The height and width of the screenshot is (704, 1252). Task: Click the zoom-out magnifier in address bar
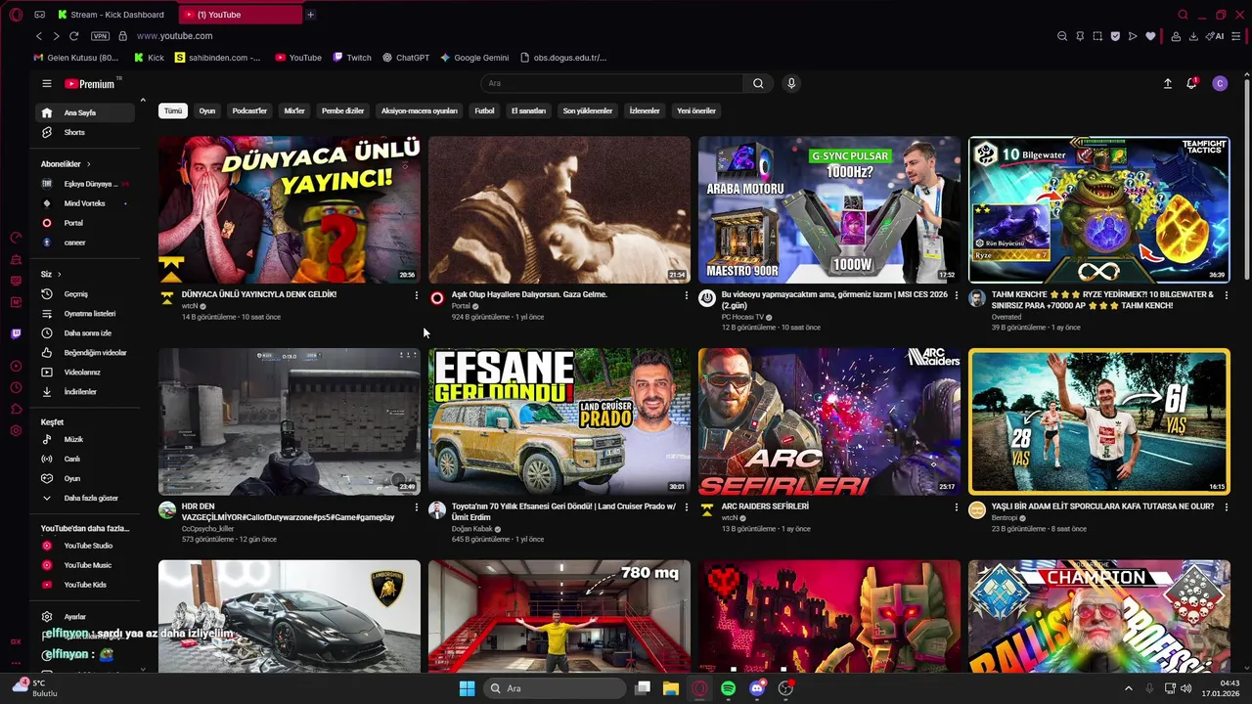1062,36
